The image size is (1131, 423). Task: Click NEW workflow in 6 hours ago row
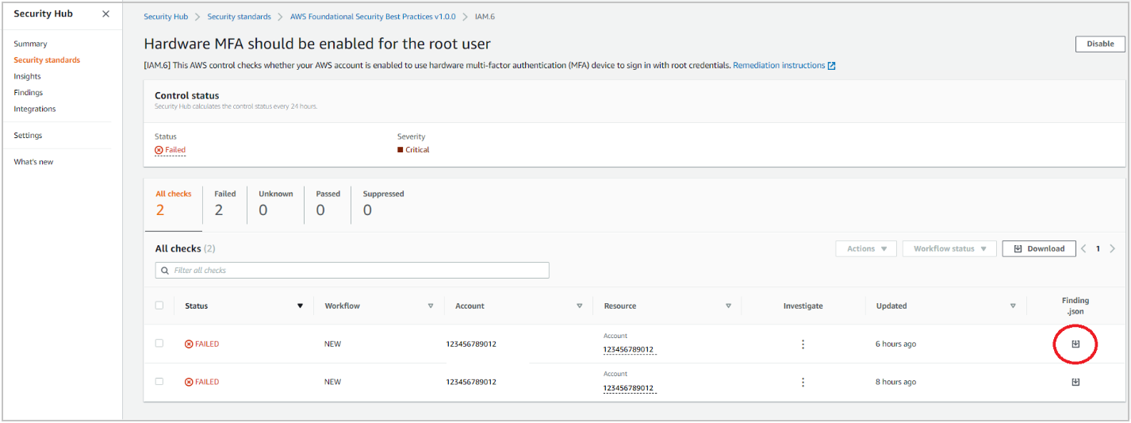pyautogui.click(x=332, y=344)
